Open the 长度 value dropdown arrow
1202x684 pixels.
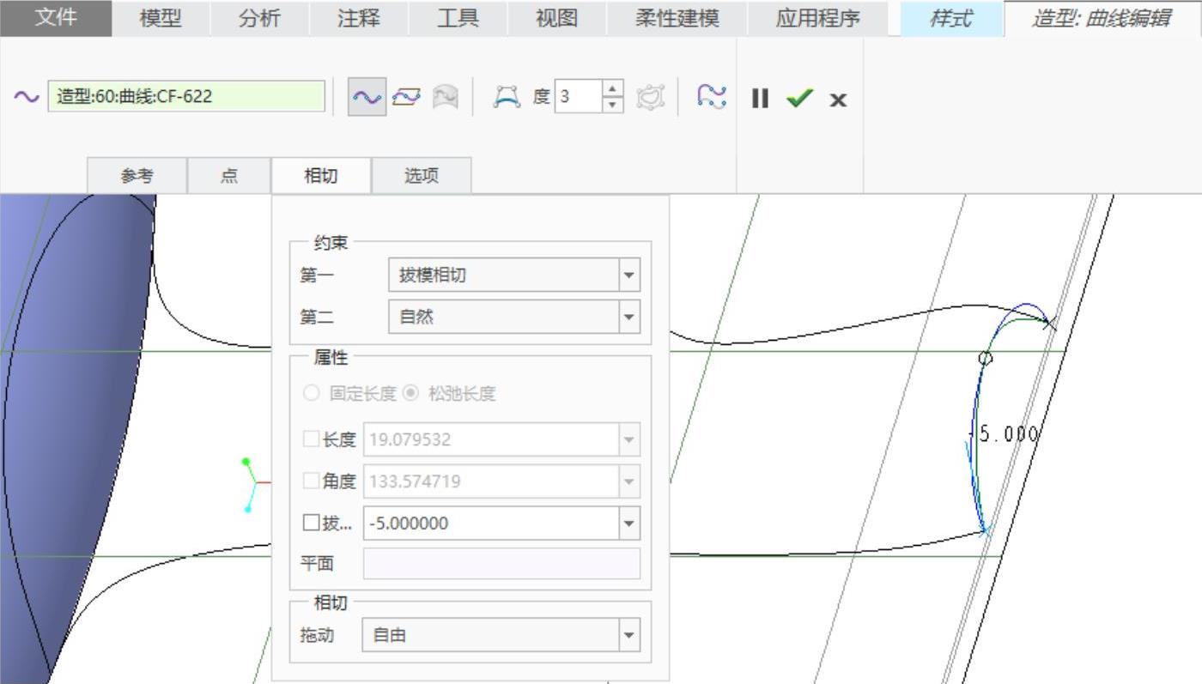(629, 439)
